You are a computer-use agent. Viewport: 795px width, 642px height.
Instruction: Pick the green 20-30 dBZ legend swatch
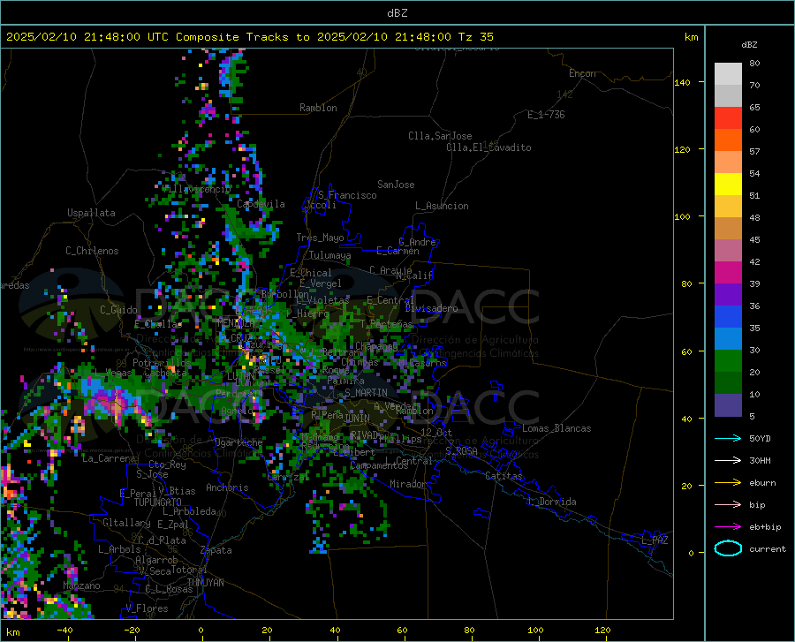pos(728,361)
